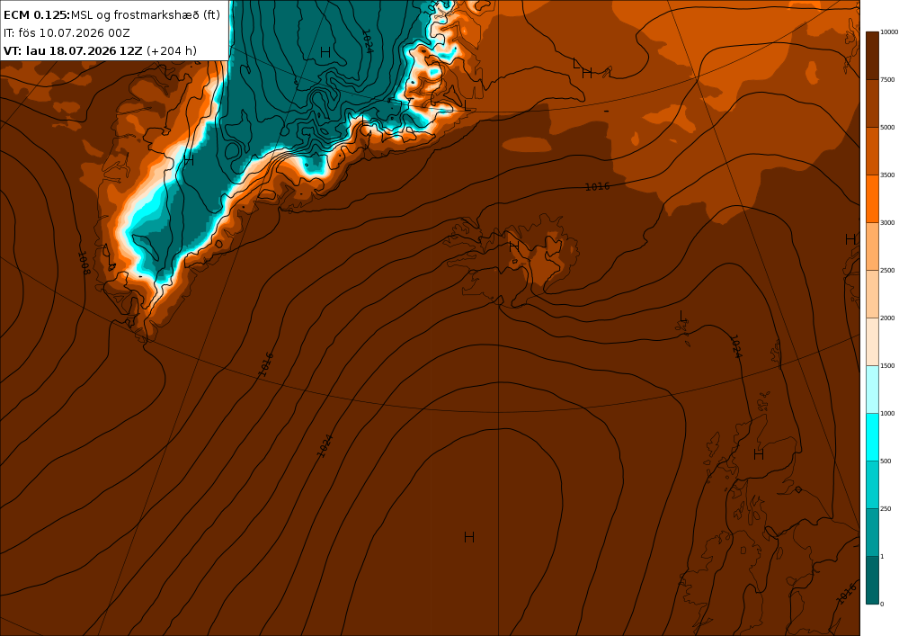Click the pale cyan colorbar segment between 1000 and 1500
The height and width of the screenshot is (636, 899).
(x=872, y=389)
